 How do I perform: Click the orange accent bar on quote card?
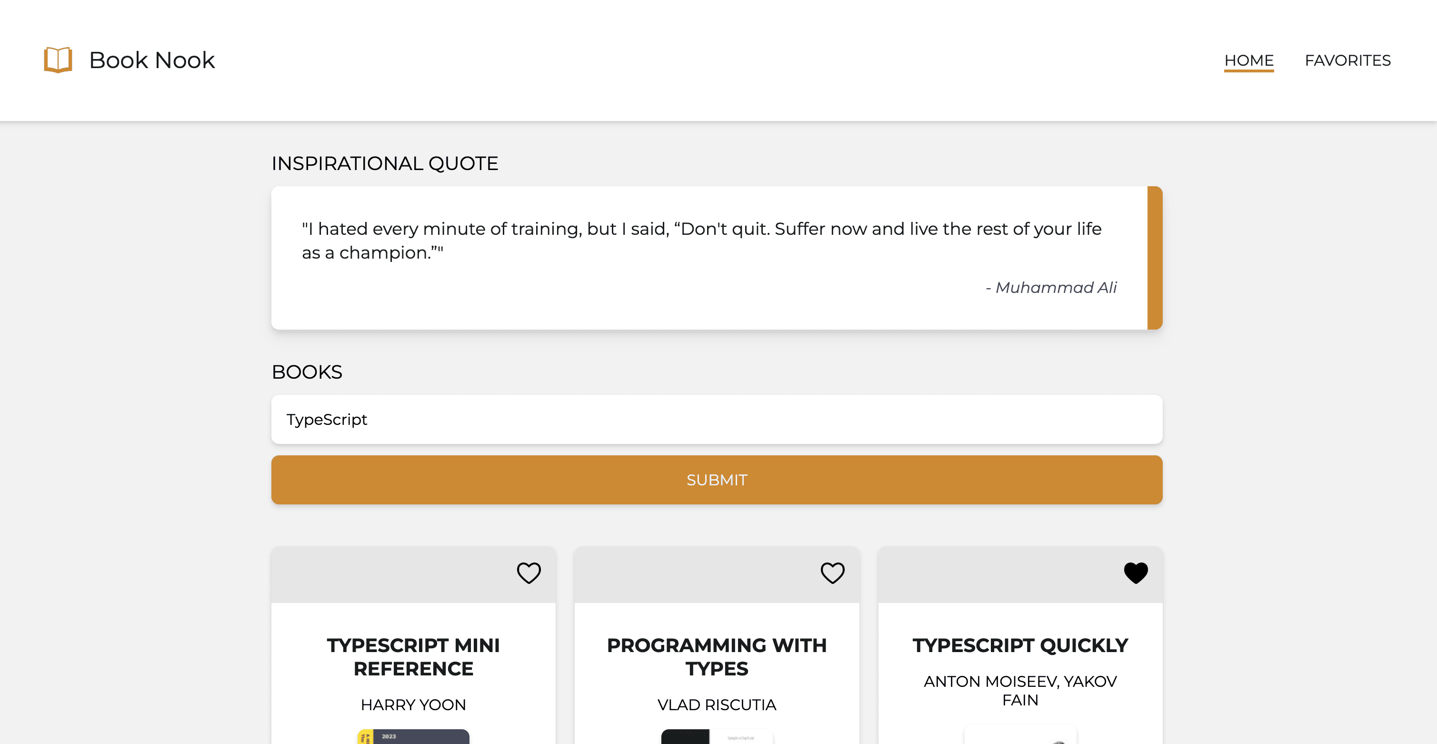coord(1154,258)
